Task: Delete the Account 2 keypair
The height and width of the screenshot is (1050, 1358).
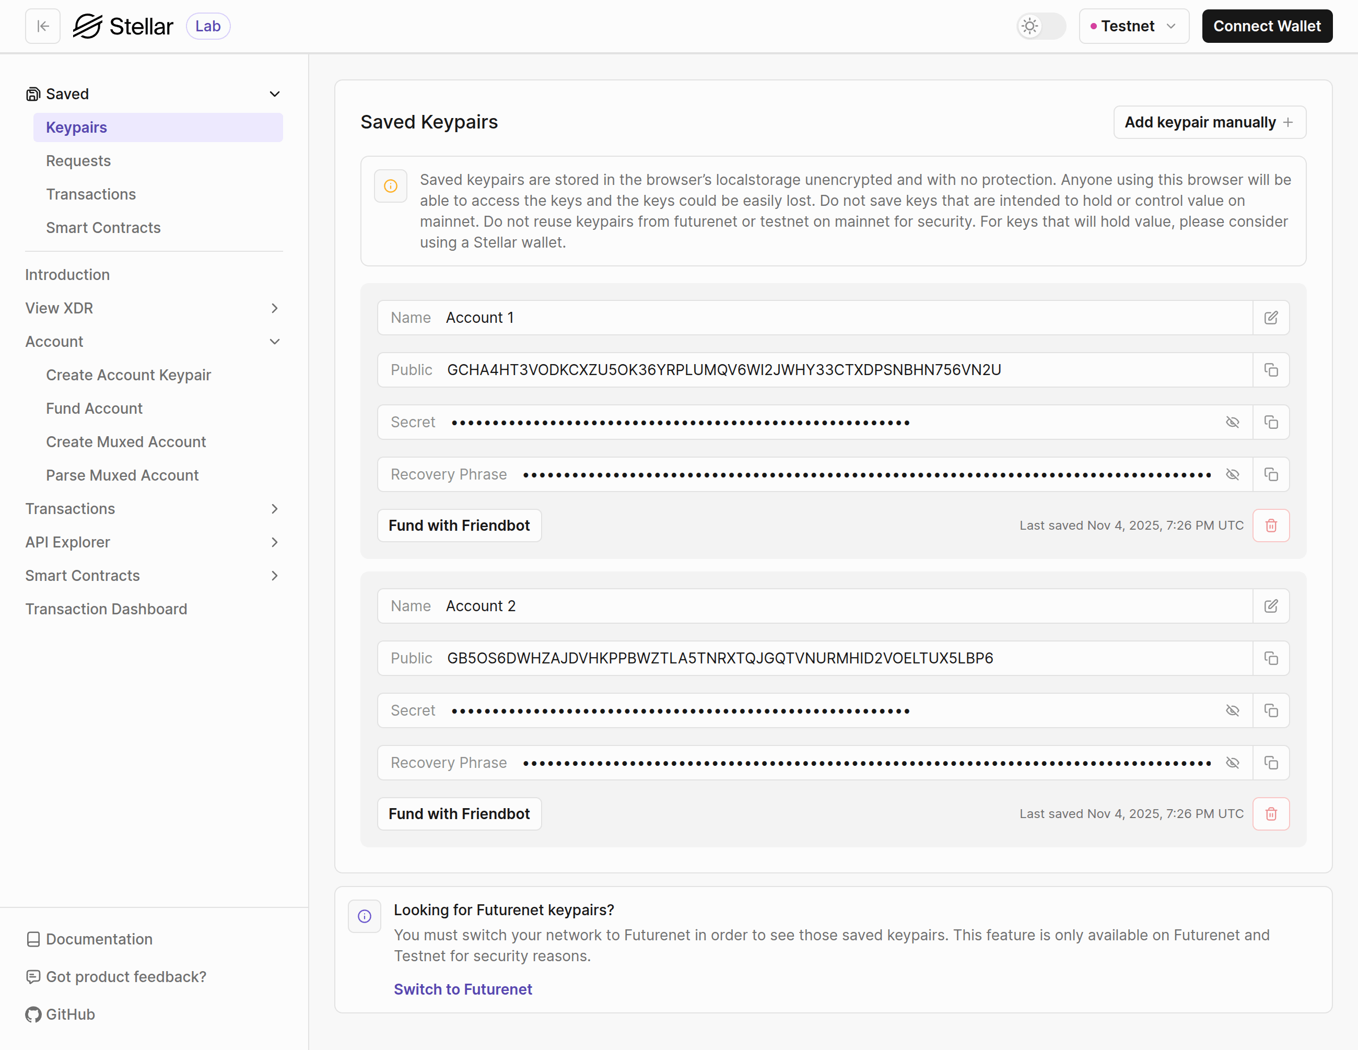Action: tap(1270, 814)
